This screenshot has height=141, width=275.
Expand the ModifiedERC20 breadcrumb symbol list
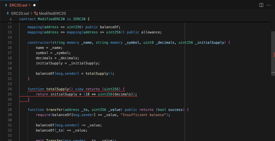(52, 13)
